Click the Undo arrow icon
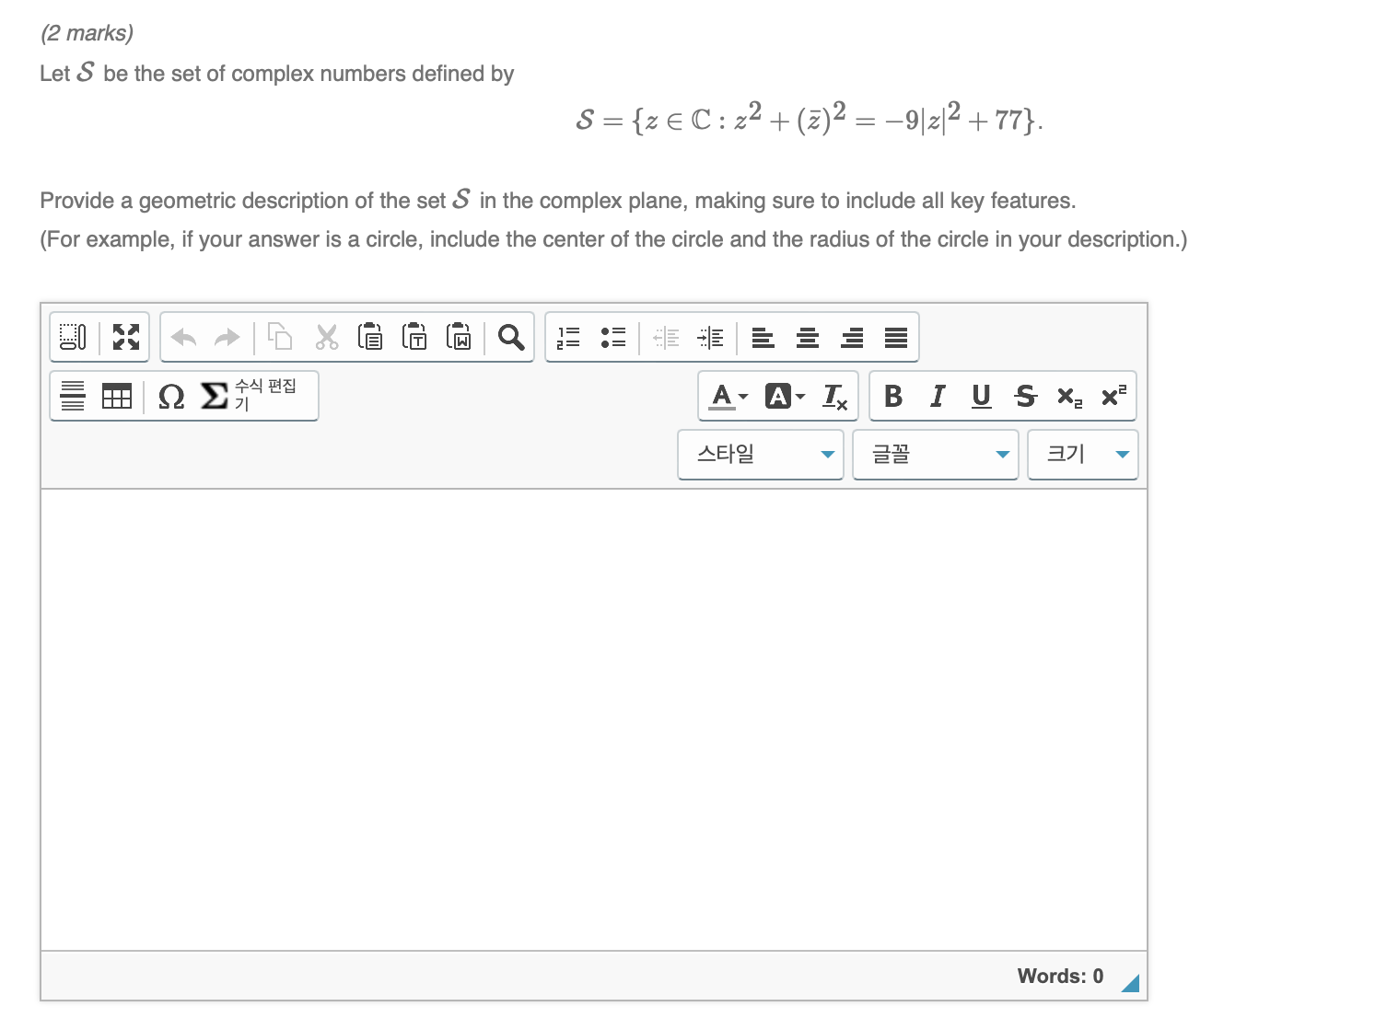The image size is (1387, 1018). pos(183,337)
